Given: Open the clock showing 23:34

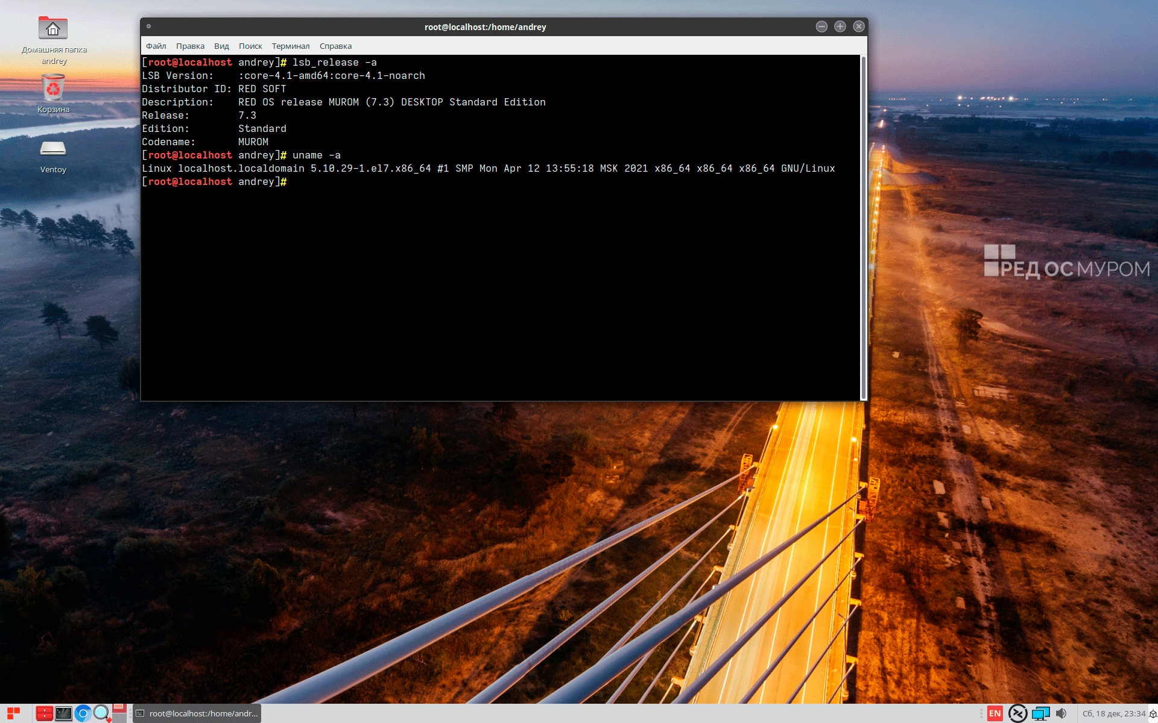Looking at the screenshot, I should [x=1113, y=713].
